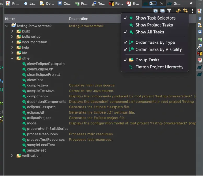Click the Expand All toolbar icon
Image resolution: width=203 pixels, height=176 pixels.
pyautogui.click(x=156, y=11)
